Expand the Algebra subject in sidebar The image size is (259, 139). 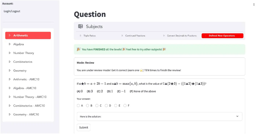pyautogui.click(x=19, y=44)
